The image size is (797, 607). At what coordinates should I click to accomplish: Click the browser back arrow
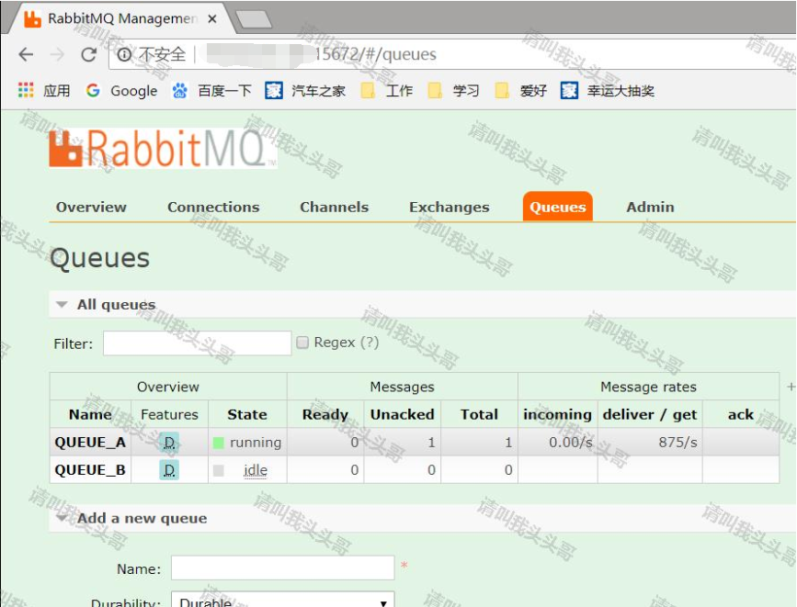pos(26,54)
